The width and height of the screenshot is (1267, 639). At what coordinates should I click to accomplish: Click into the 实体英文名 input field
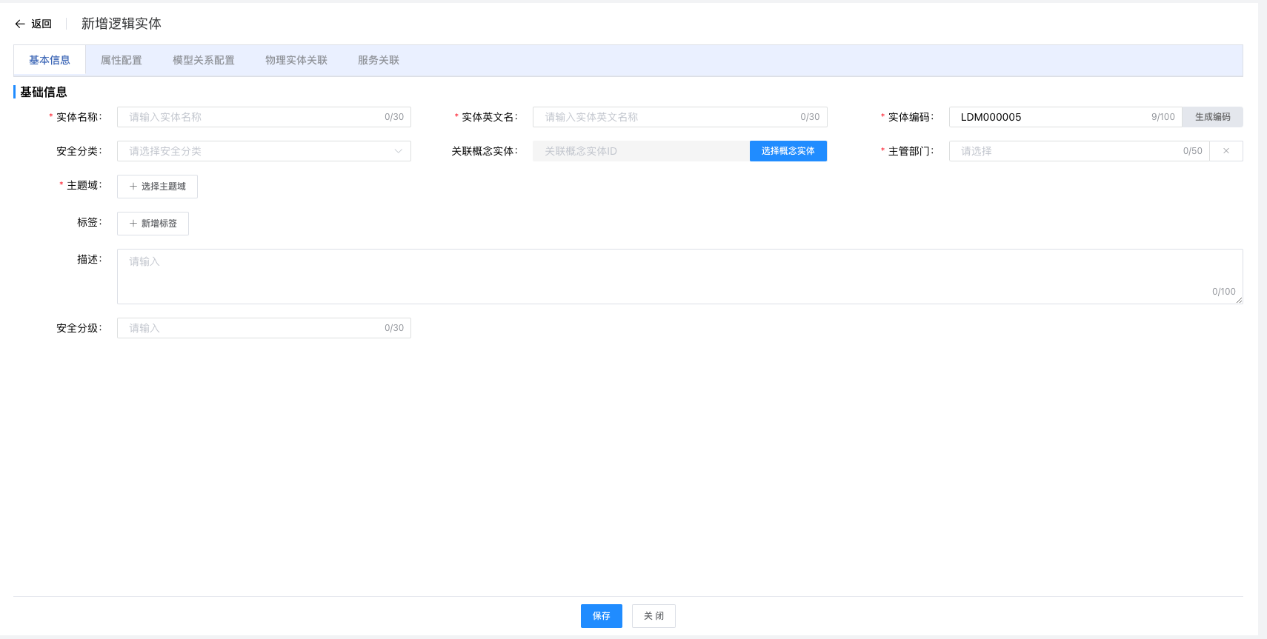tap(667, 117)
